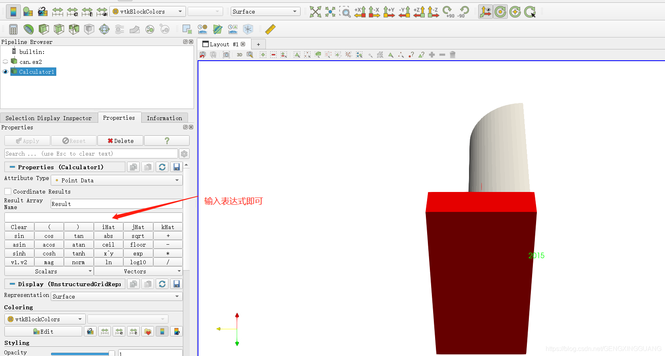This screenshot has height=356, width=665.
Task: Click the trash icon in view toolbar
Action: click(453, 55)
